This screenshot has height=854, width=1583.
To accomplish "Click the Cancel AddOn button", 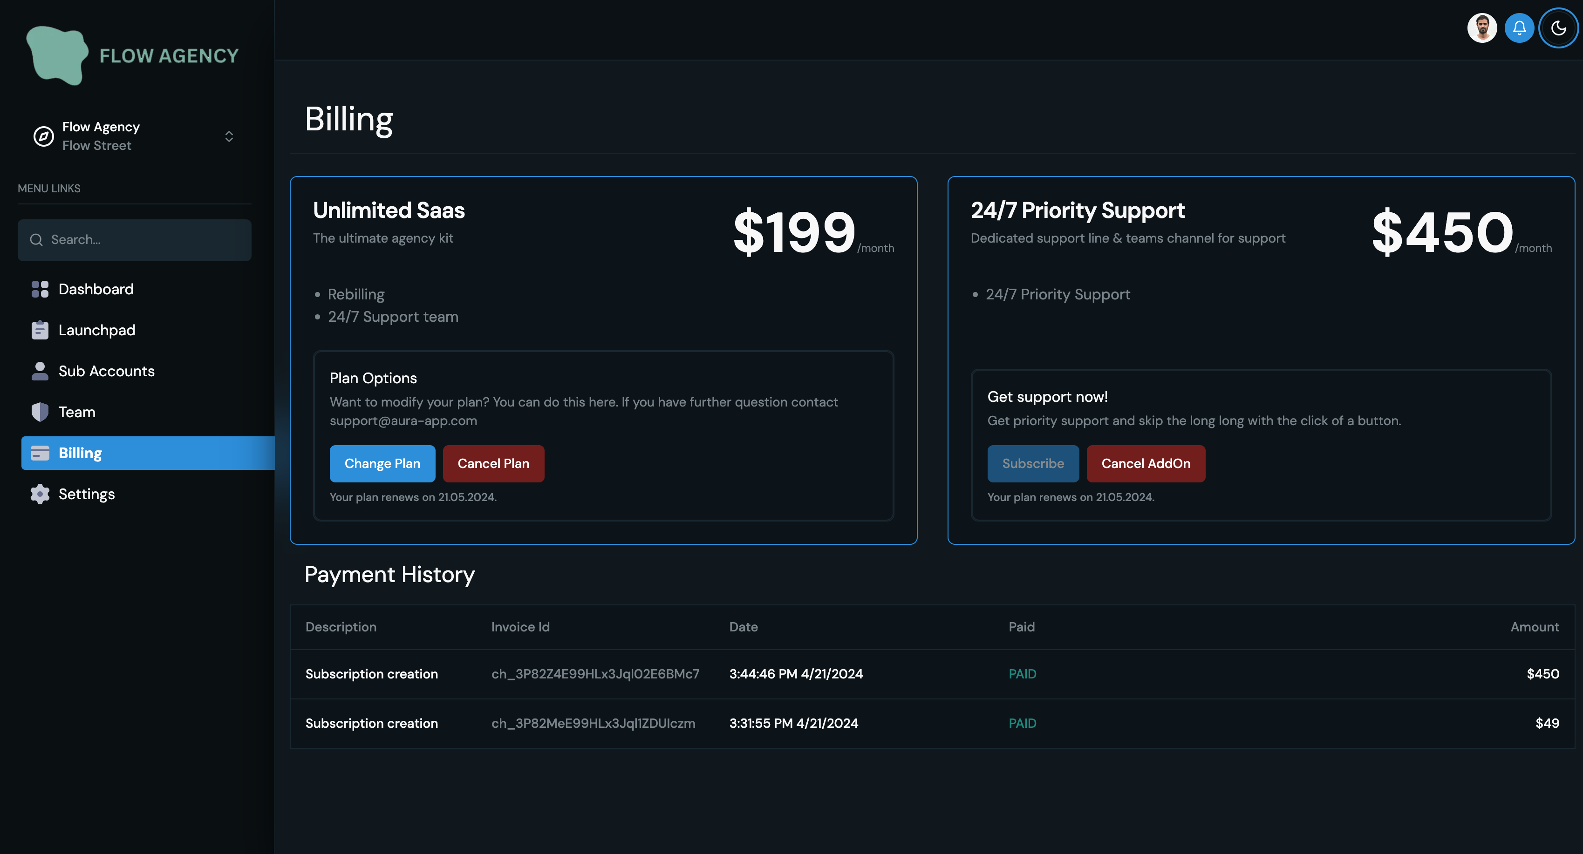I will click(1146, 464).
